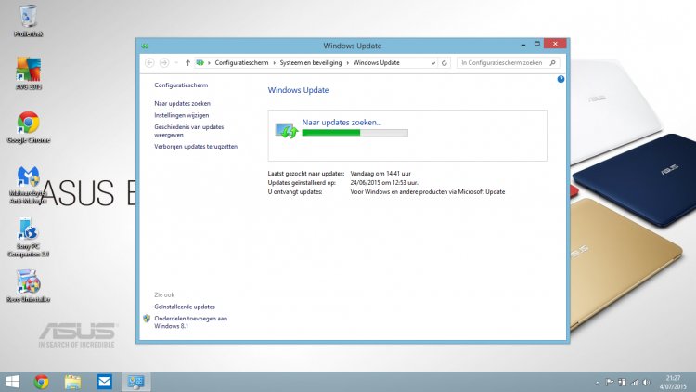Click the up-one-level arrow in address bar
Viewport: 696px width, 392px height.
click(x=188, y=62)
